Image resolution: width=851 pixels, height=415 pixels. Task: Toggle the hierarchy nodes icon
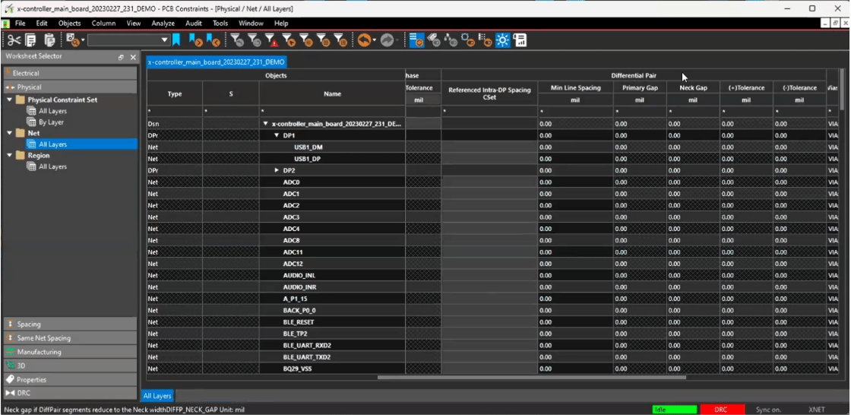tap(451, 40)
